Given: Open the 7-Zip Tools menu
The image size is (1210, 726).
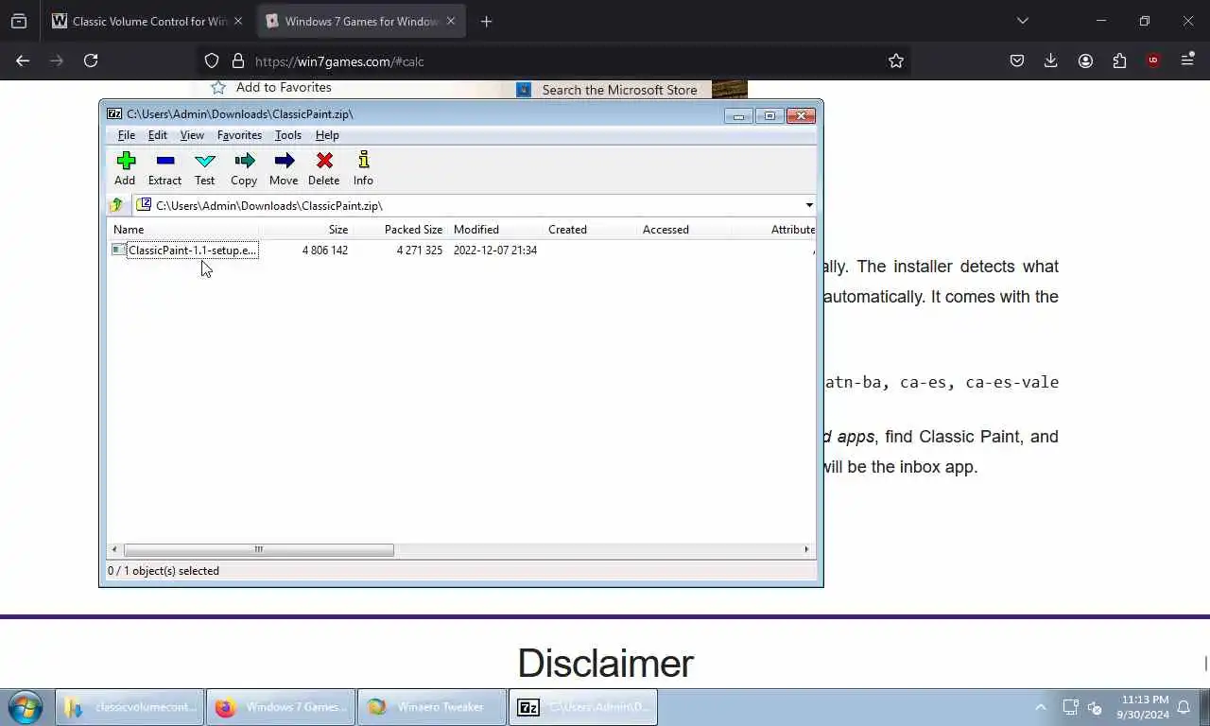Looking at the screenshot, I should point(287,135).
